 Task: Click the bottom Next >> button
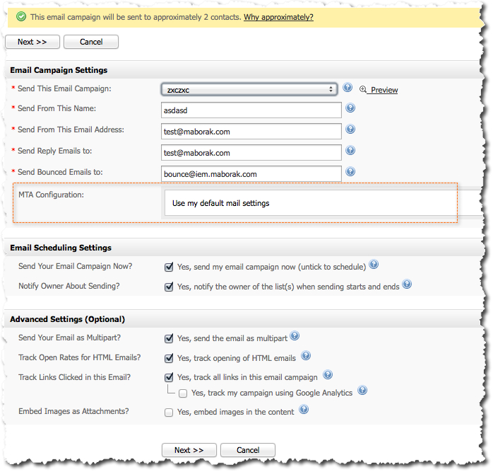(189, 450)
